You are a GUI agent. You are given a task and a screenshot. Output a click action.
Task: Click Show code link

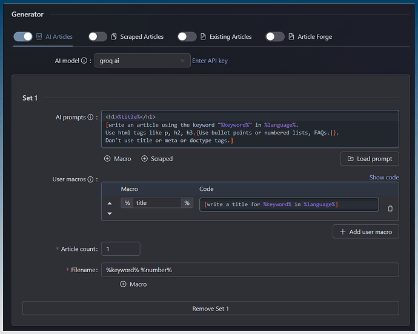coord(384,177)
